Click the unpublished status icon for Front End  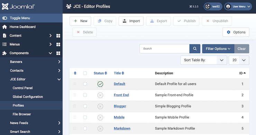100,95
